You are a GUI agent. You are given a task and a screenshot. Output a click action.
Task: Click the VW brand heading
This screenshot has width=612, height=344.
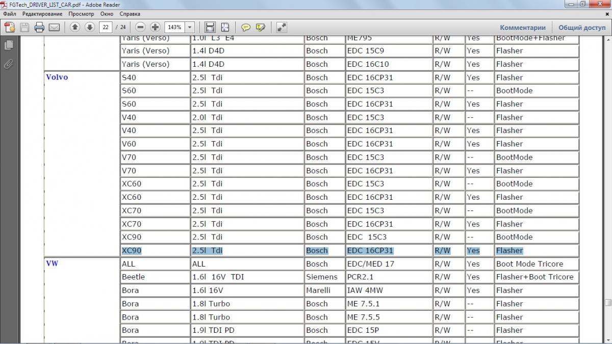coord(52,264)
